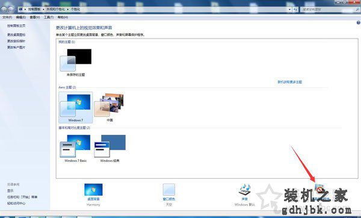The width and height of the screenshot is (361, 218).
Task: Open the 文件(F) menu
Action: [7, 17]
